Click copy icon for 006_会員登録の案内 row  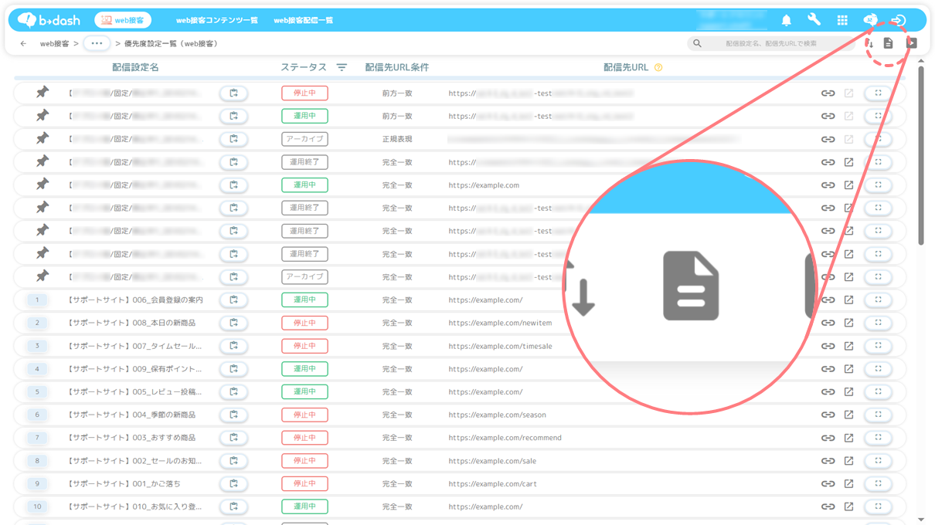(233, 300)
